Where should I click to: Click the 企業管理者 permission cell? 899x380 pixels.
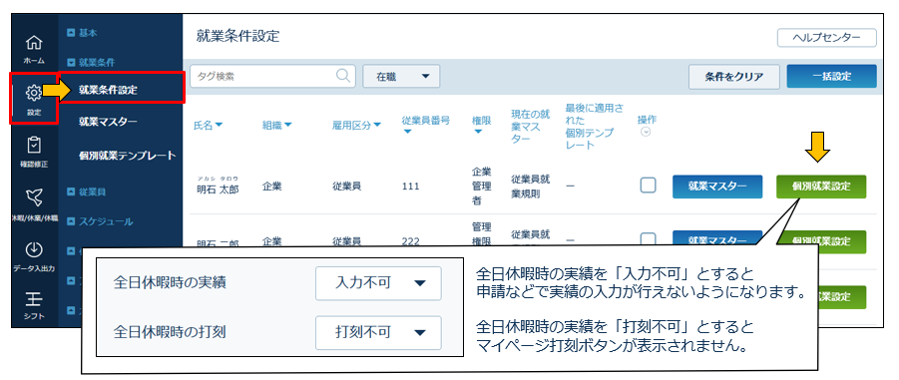[481, 187]
